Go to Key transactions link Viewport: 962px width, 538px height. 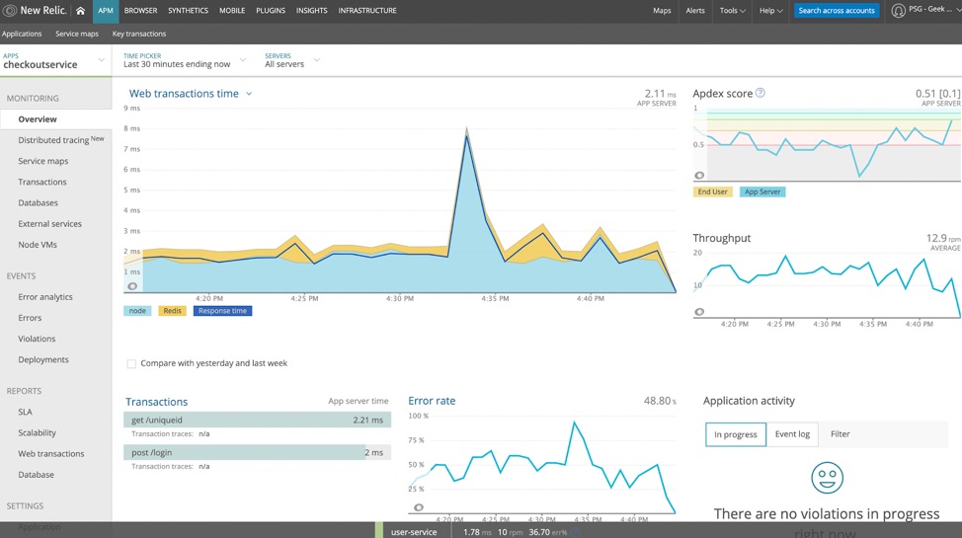[138, 34]
